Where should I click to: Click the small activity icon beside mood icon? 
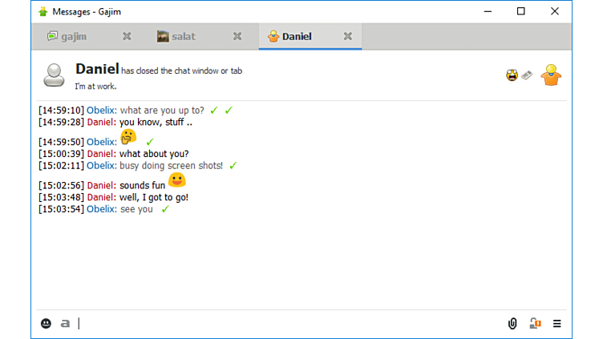click(527, 75)
